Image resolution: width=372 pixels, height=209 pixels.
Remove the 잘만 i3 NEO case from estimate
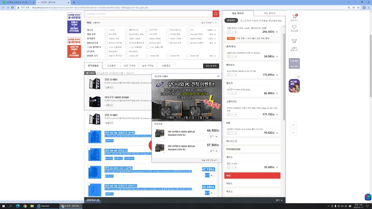[x=277, y=167]
